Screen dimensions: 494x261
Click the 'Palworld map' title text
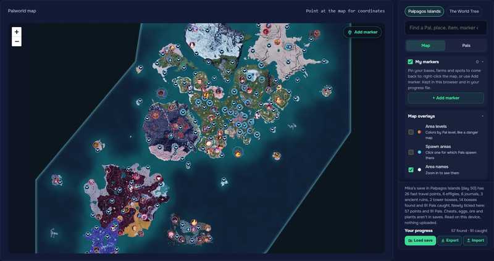22,11
